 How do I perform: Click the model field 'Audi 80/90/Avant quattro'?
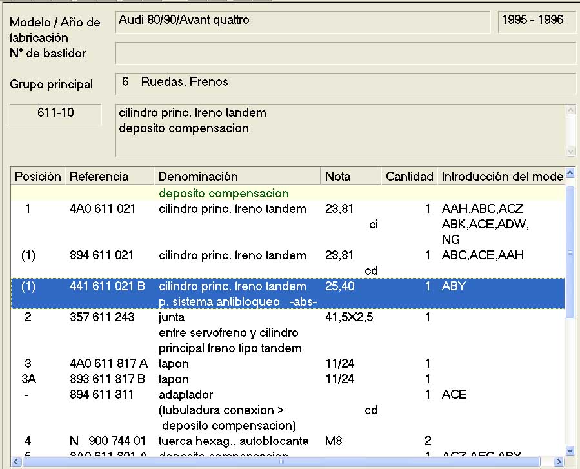(x=303, y=22)
